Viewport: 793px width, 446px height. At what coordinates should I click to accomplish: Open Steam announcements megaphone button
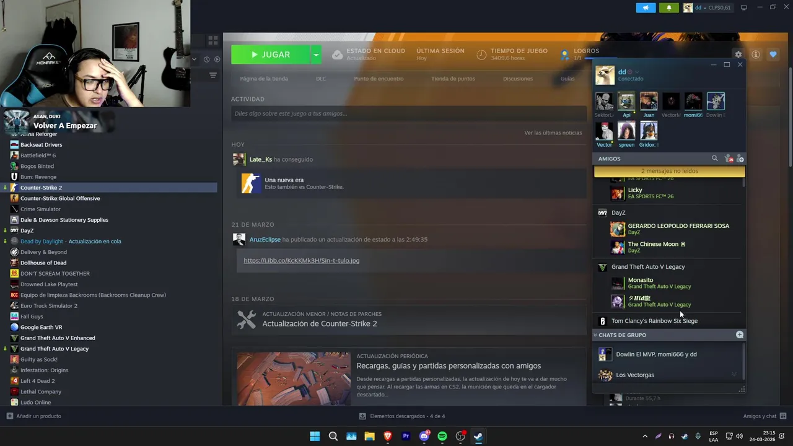pyautogui.click(x=646, y=7)
